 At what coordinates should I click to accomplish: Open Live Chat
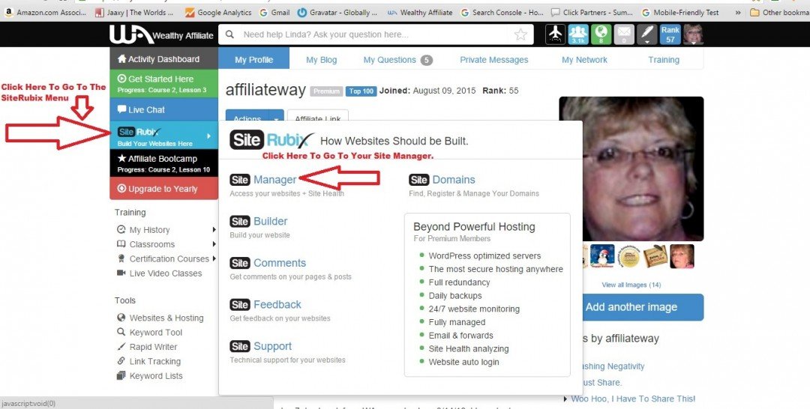click(x=163, y=109)
